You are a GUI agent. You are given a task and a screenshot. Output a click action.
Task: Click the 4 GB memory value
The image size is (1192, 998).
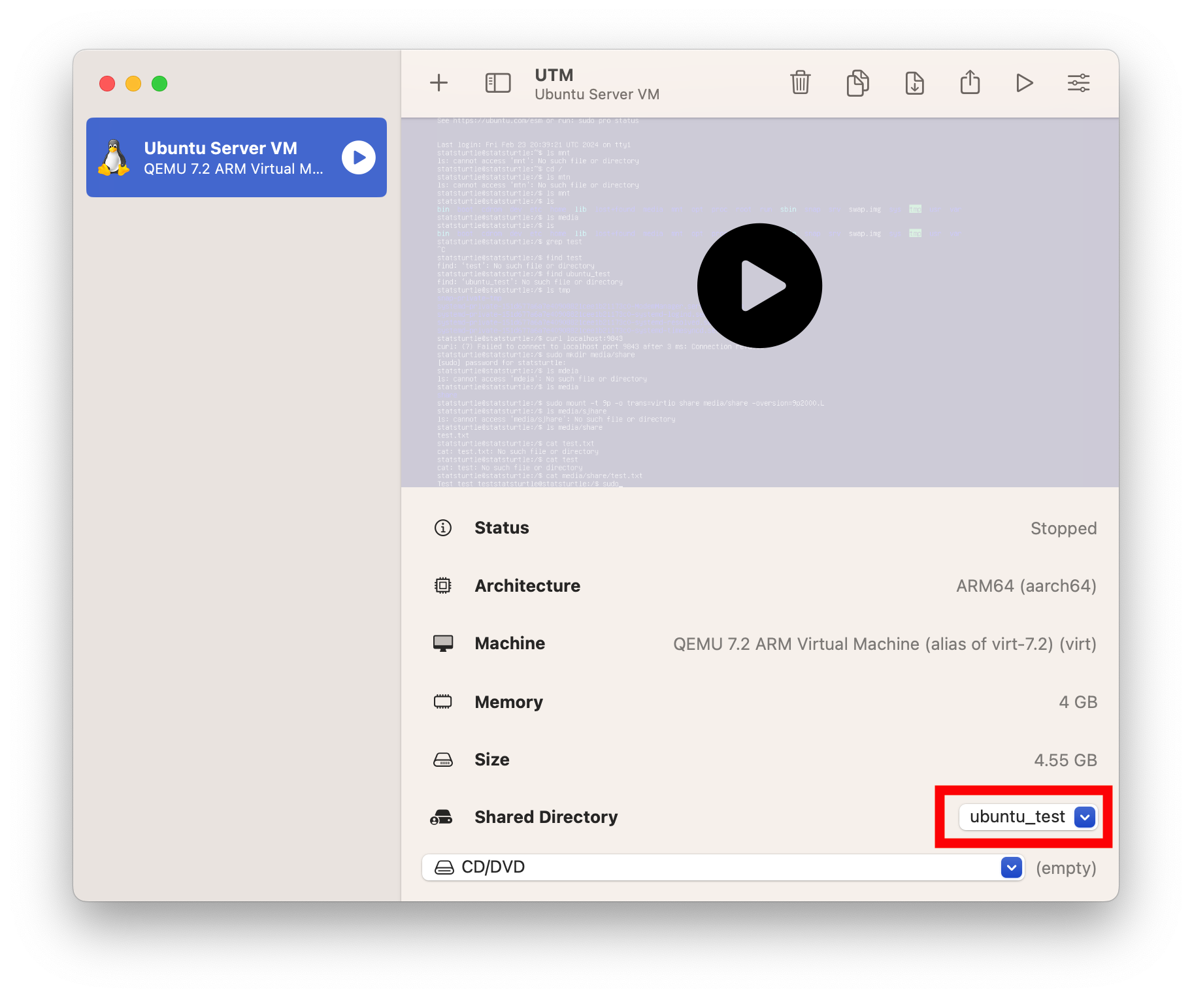tap(1078, 702)
